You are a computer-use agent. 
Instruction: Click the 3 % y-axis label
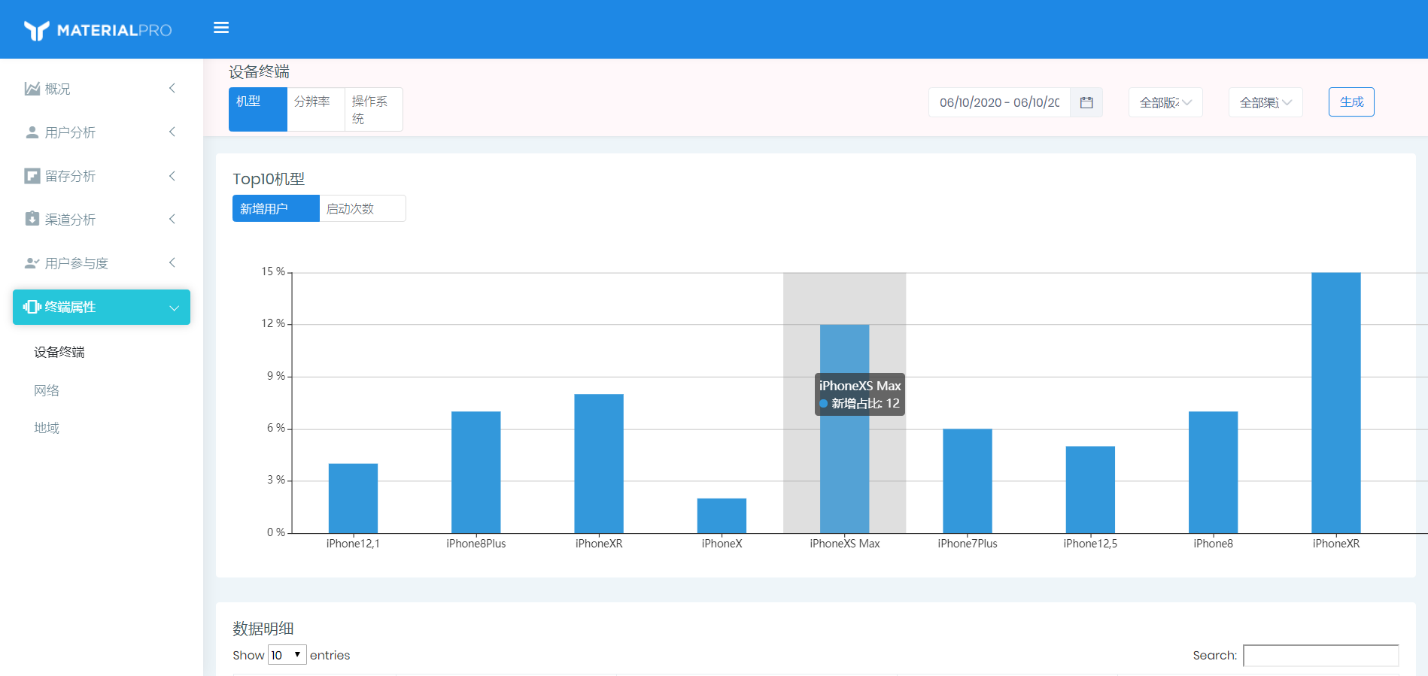pos(276,480)
